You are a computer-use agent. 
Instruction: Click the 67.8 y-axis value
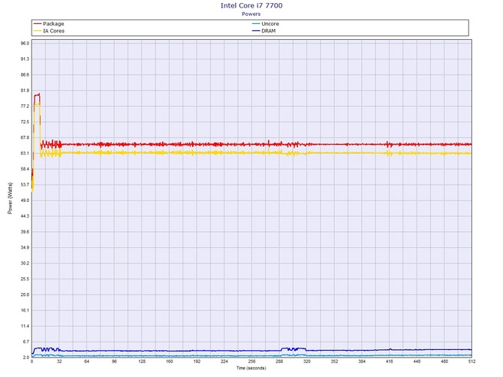[25, 137]
